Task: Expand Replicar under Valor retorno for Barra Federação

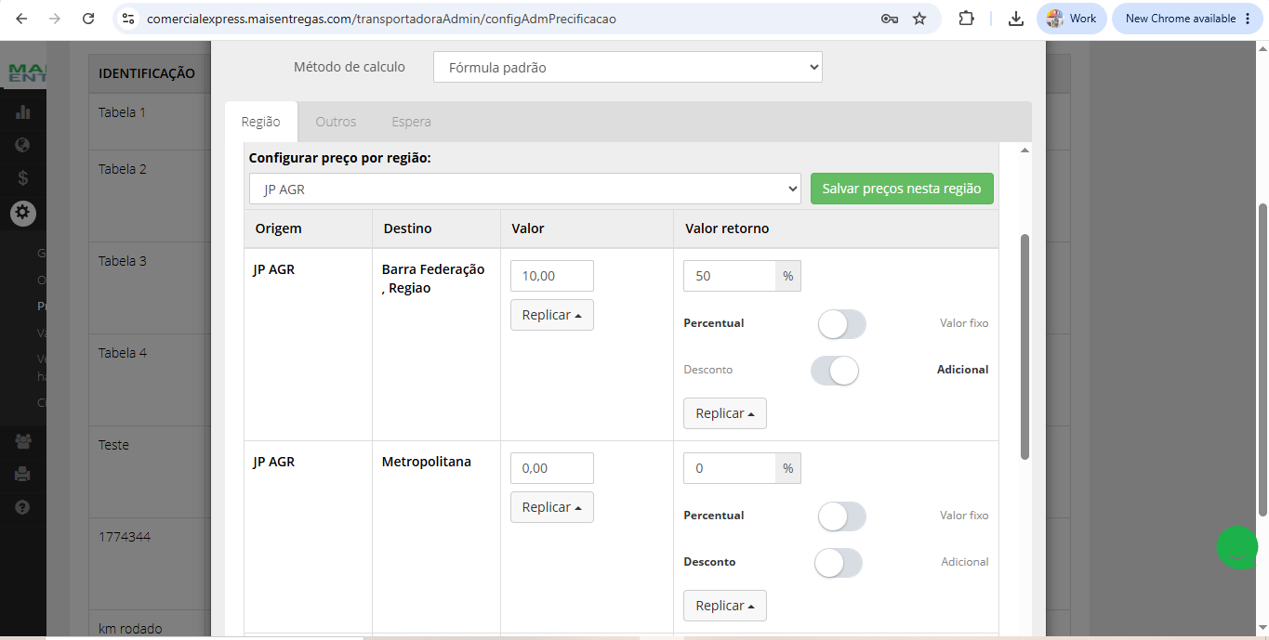Action: (x=725, y=413)
